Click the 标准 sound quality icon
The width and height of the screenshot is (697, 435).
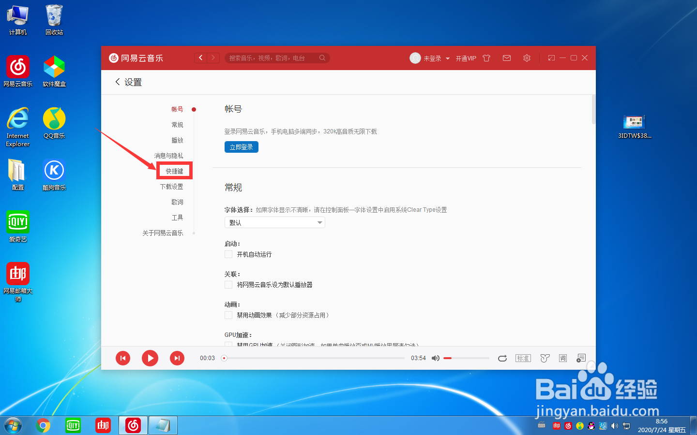click(x=523, y=358)
